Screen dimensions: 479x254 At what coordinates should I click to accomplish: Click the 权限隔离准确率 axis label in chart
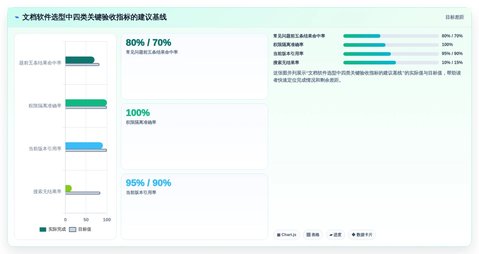point(45,106)
